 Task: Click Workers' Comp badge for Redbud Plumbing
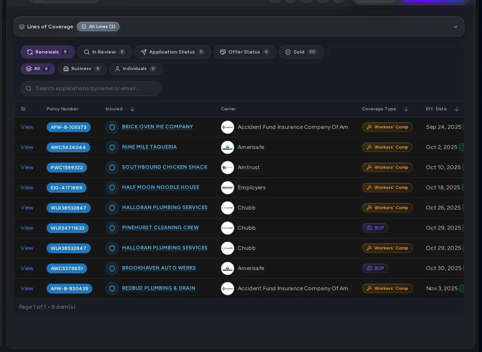[387, 289]
